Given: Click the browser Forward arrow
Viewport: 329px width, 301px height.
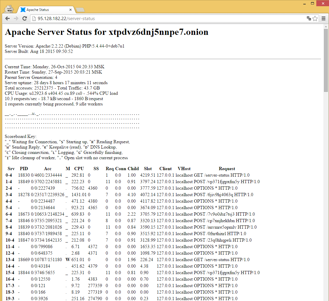Looking at the screenshot, I should tap(16, 19).
